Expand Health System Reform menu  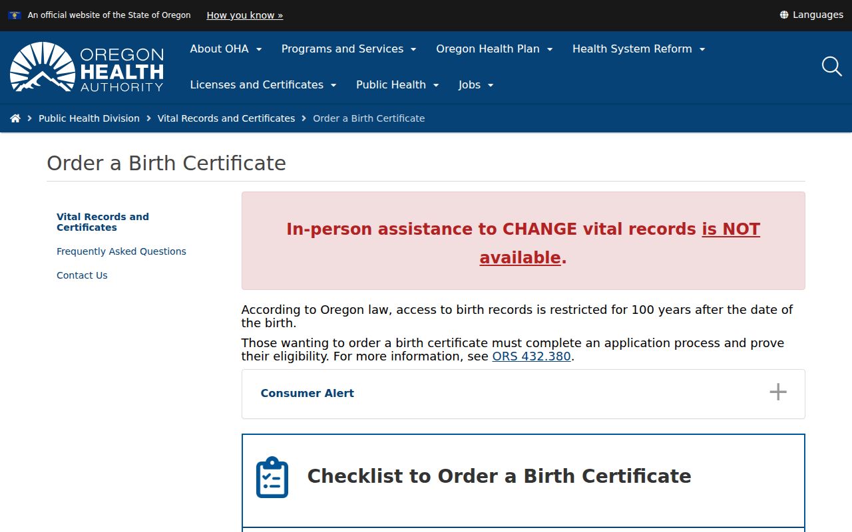[639, 49]
